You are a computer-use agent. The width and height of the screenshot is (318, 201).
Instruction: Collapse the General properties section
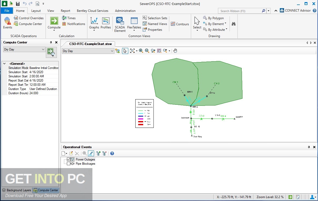tap(4, 64)
